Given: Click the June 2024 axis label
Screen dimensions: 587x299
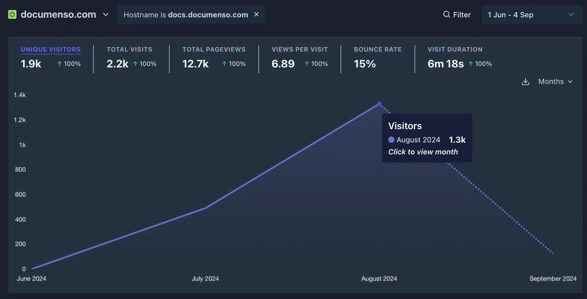Looking at the screenshot, I should [32, 279].
